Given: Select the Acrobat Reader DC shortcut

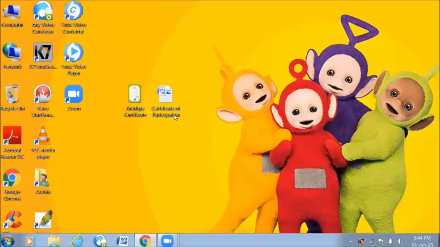Looking at the screenshot, I should click(12, 143).
